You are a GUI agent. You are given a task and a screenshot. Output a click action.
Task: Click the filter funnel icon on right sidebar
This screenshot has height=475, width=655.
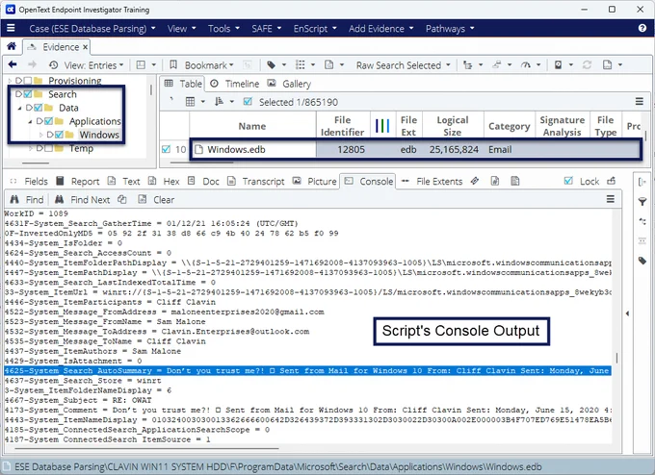click(642, 202)
